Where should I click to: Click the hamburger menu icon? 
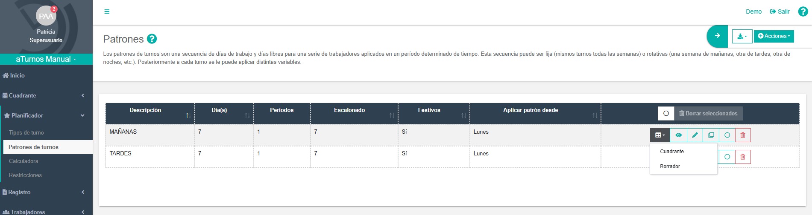point(107,11)
